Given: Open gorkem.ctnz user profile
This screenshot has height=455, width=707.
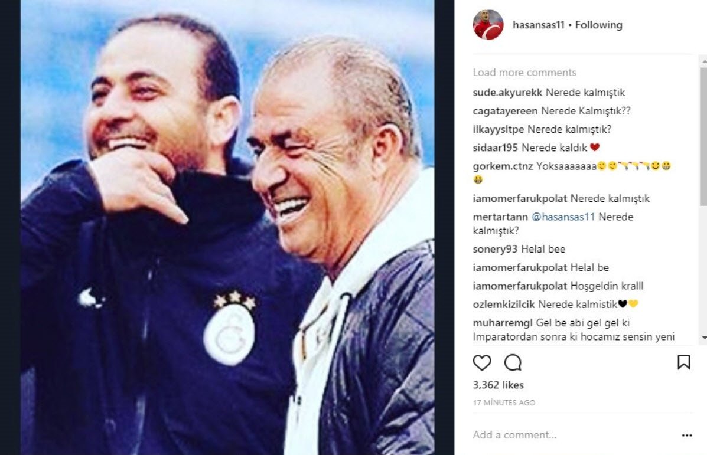Looking at the screenshot, I should pos(503,166).
